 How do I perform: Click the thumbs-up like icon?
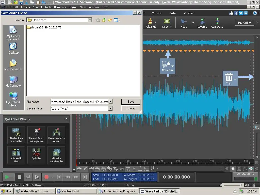[x=231, y=13]
